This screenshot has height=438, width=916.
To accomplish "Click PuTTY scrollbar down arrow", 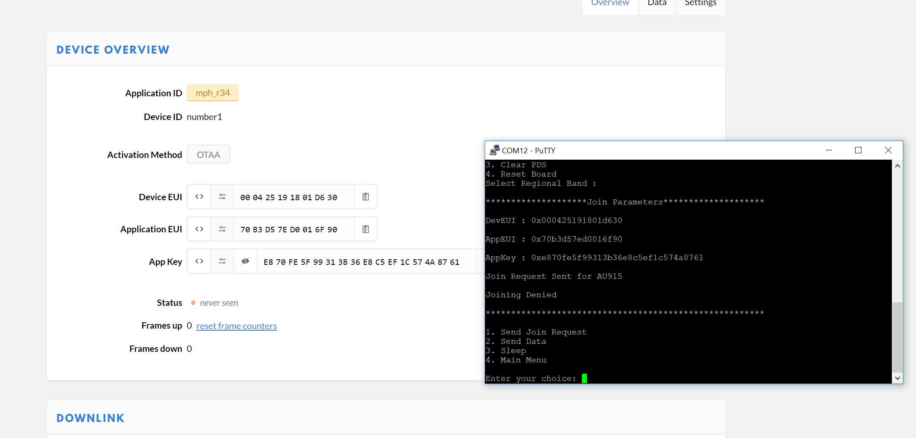I will [x=897, y=378].
